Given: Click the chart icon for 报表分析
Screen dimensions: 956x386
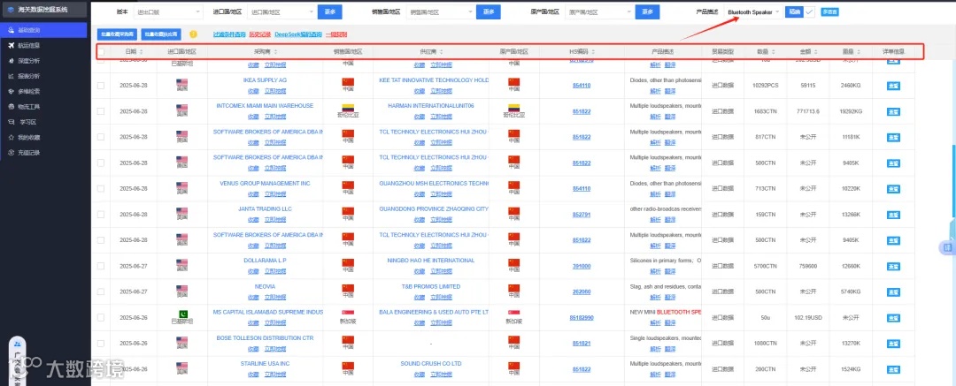Looking at the screenshot, I should point(11,76).
